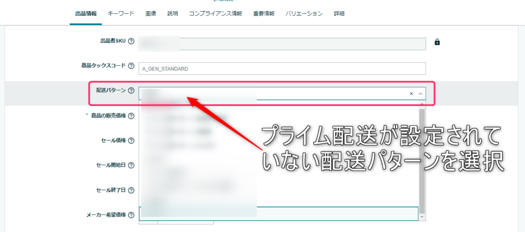Click help icon beside セール終了日
525x232 pixels.
131,190
